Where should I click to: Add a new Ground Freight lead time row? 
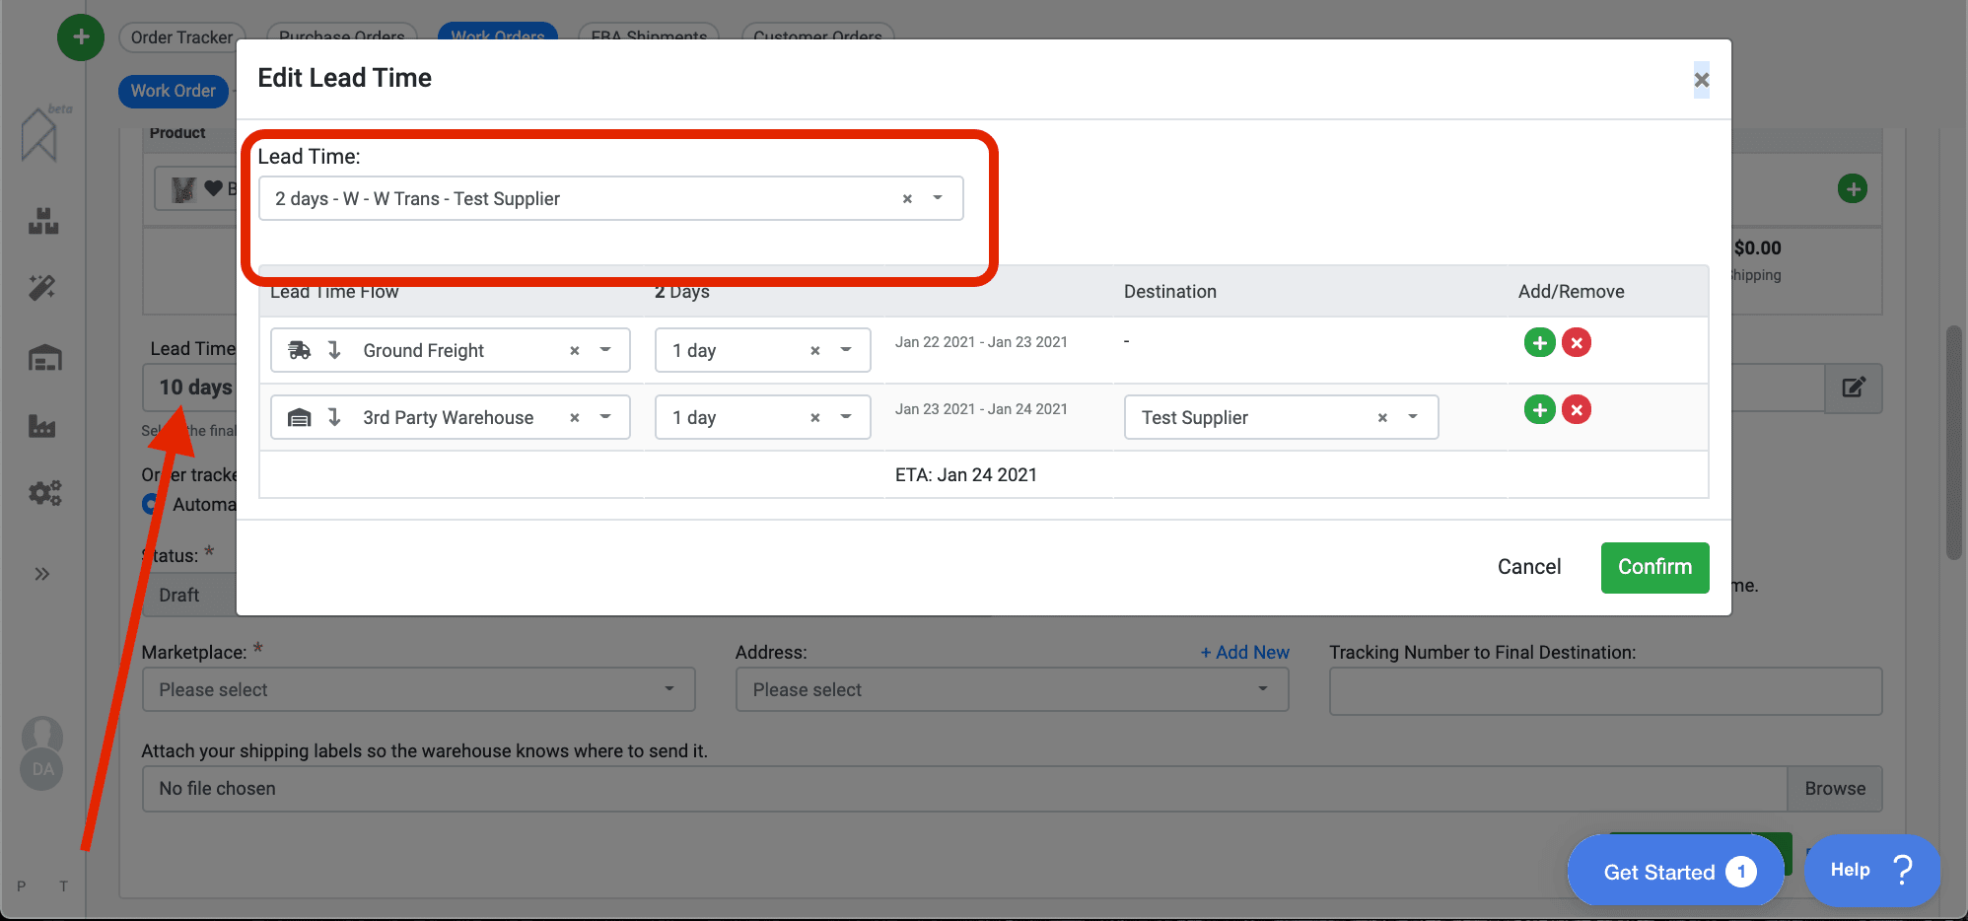1539,342
